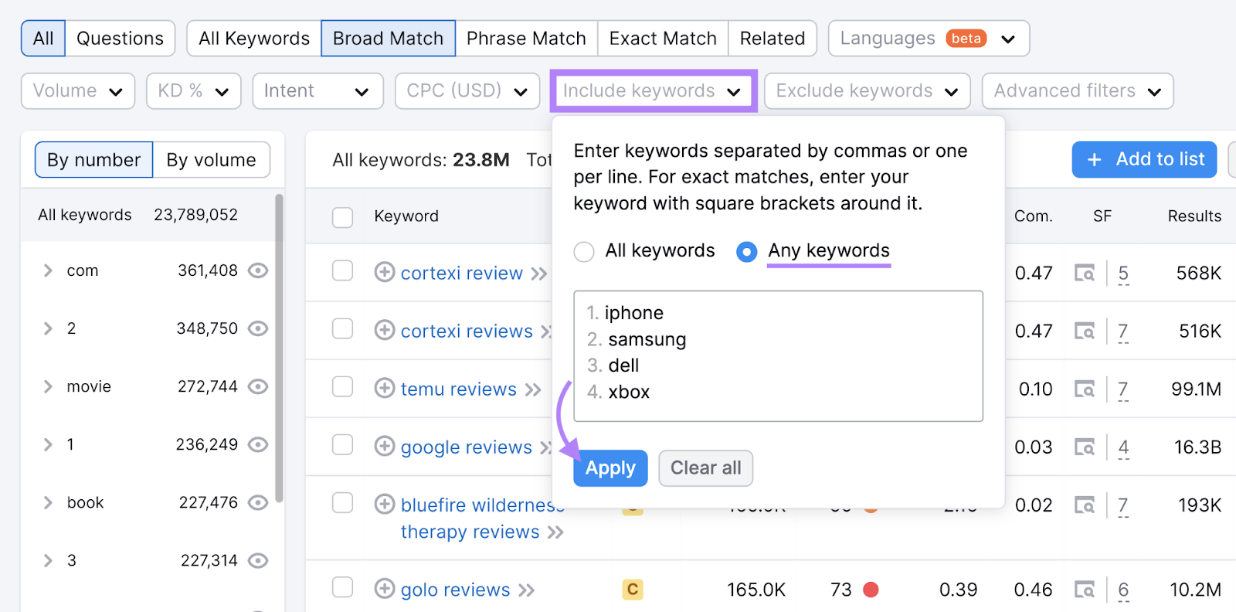Switch to the Questions tab
The image size is (1236, 612).
(119, 38)
